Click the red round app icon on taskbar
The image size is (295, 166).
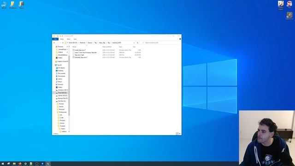[x=20, y=164]
